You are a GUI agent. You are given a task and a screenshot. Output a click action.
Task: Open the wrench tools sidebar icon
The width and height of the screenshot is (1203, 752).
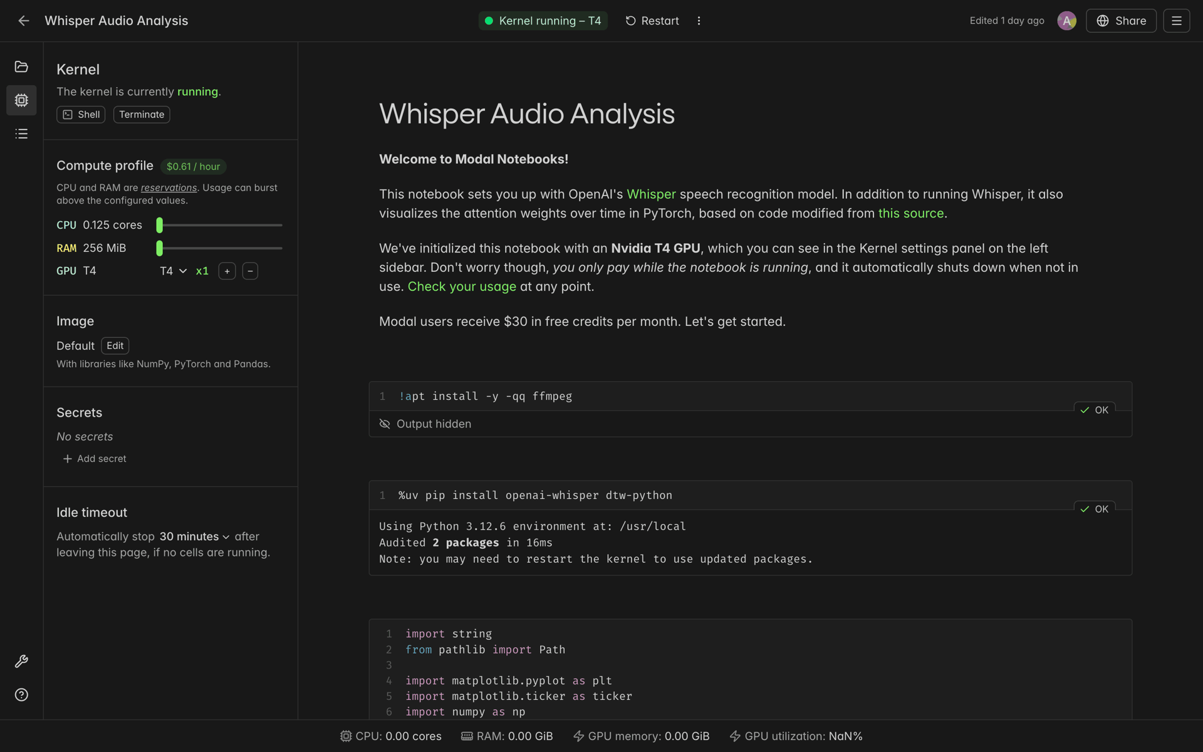21,661
